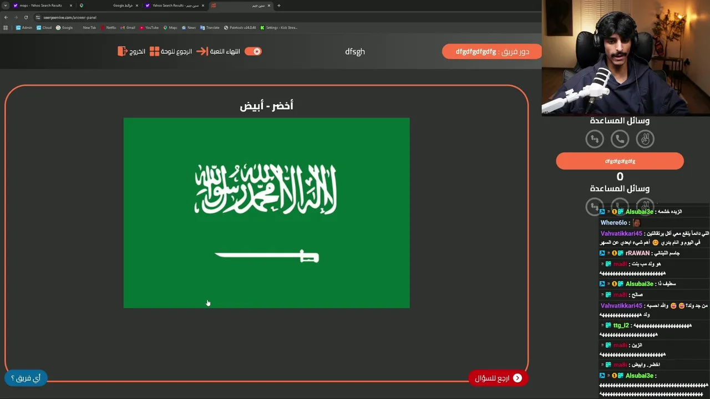Toggle the orange switch beside انتهاء اللعبة
This screenshot has height=399, width=710.
[253, 52]
